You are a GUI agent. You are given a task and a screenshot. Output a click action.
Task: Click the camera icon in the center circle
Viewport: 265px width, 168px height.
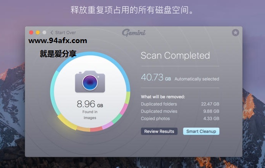coord(90,82)
